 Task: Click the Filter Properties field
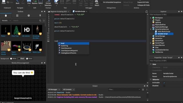click(x=166, y=61)
